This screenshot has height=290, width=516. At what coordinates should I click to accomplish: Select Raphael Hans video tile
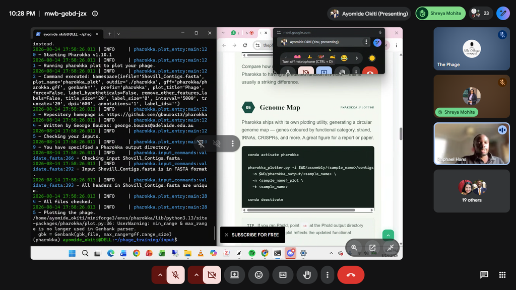[x=472, y=143]
